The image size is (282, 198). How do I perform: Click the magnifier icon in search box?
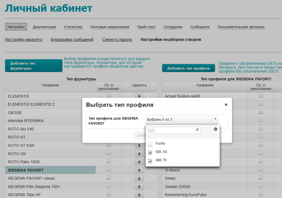pos(197,130)
